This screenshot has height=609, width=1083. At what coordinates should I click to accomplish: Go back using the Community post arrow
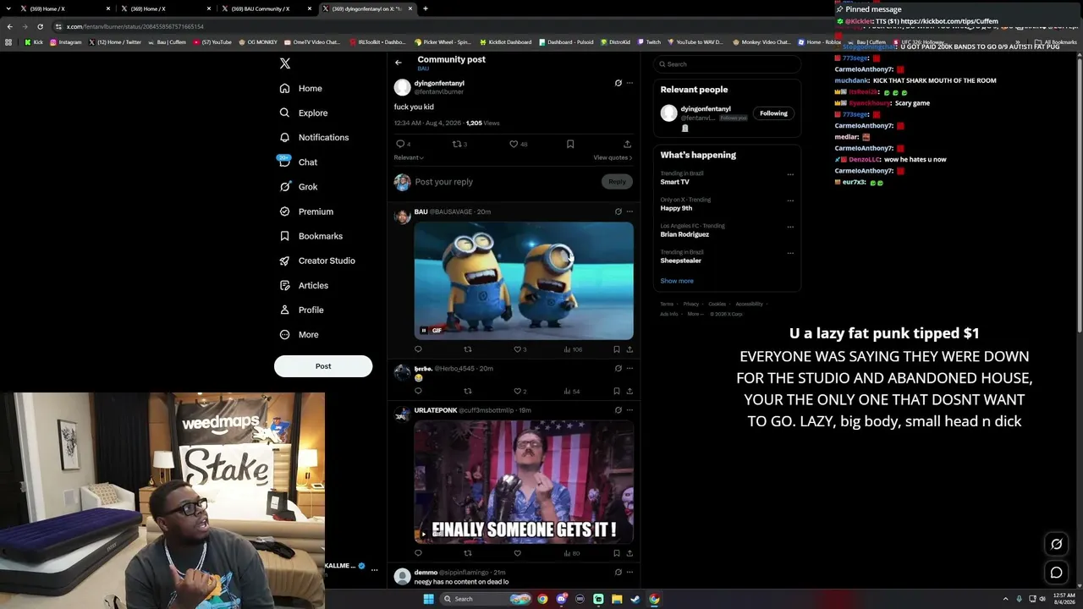tap(399, 63)
